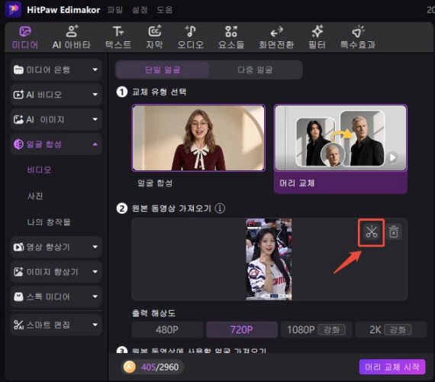This screenshot has height=382, width=435.
Task: Open the AI 아바타 avatar tool
Action: coord(72,37)
